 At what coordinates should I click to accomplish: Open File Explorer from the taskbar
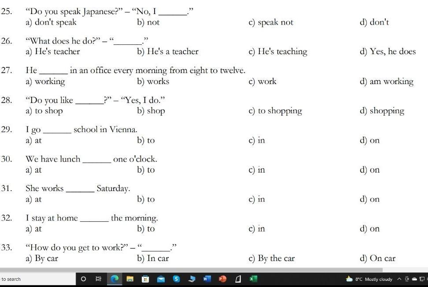130,279
